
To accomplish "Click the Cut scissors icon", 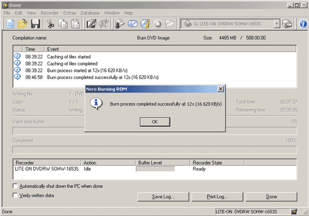I will click(50, 24).
